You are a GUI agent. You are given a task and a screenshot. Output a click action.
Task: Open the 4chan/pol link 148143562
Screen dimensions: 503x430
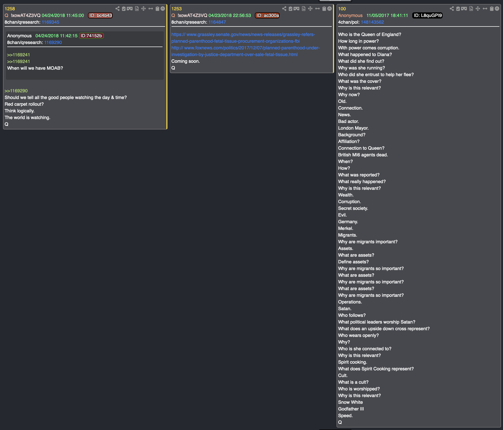click(x=372, y=22)
